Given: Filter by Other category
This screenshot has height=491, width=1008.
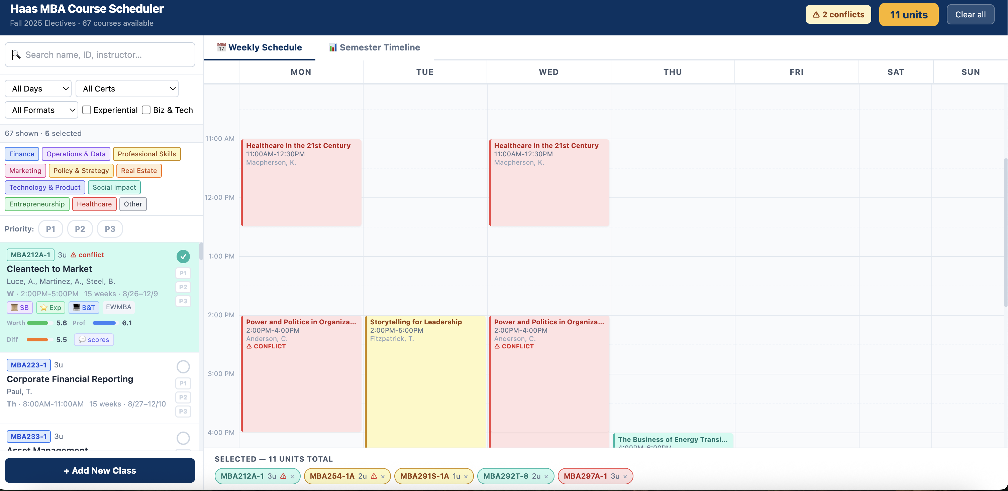Looking at the screenshot, I should 133,204.
